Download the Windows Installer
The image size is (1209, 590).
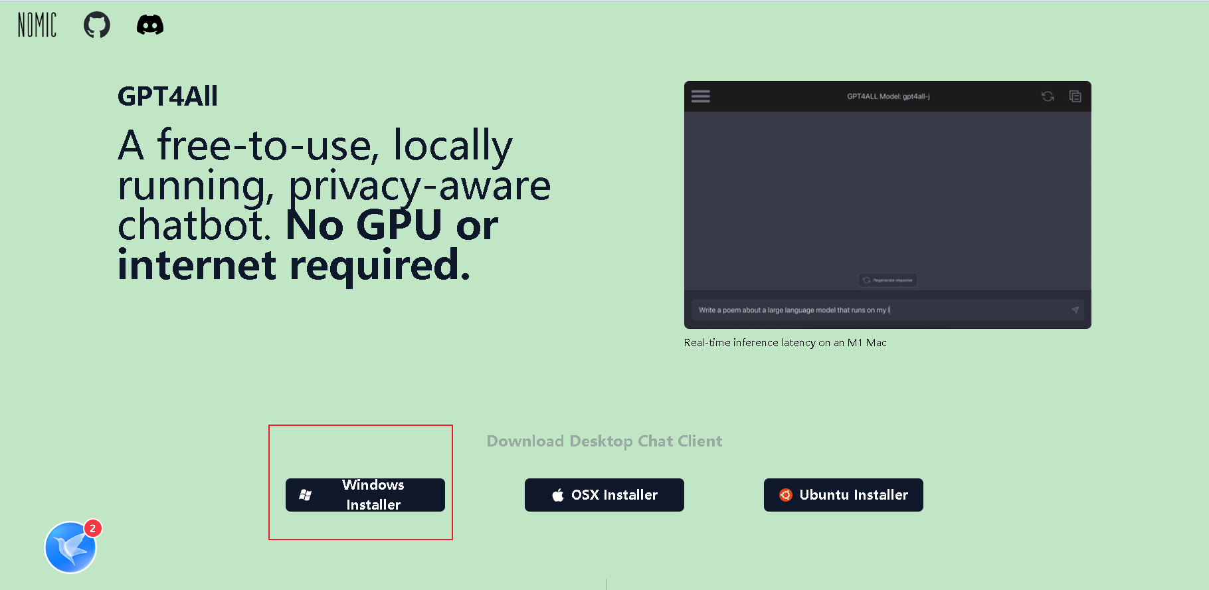[x=365, y=495]
